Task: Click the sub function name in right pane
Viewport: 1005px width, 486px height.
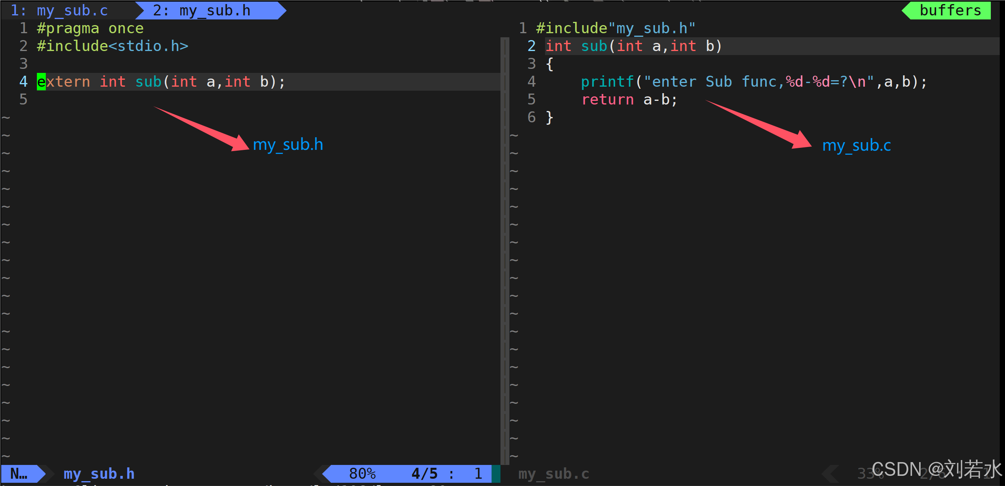Action: click(x=594, y=46)
